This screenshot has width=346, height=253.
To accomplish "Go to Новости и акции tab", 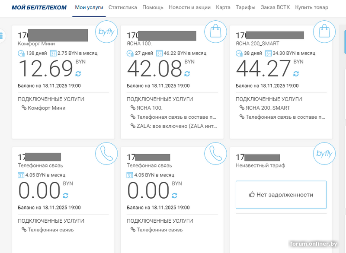I will (x=189, y=7).
